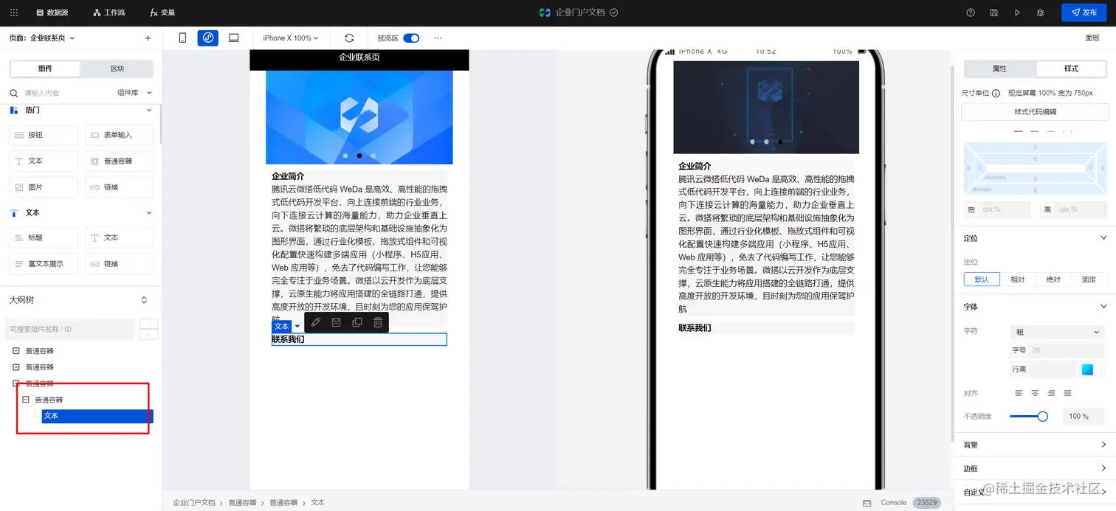Image resolution: width=1116 pixels, height=511 pixels.
Task: Expand the first 普通容器 tree node
Action: coord(16,351)
